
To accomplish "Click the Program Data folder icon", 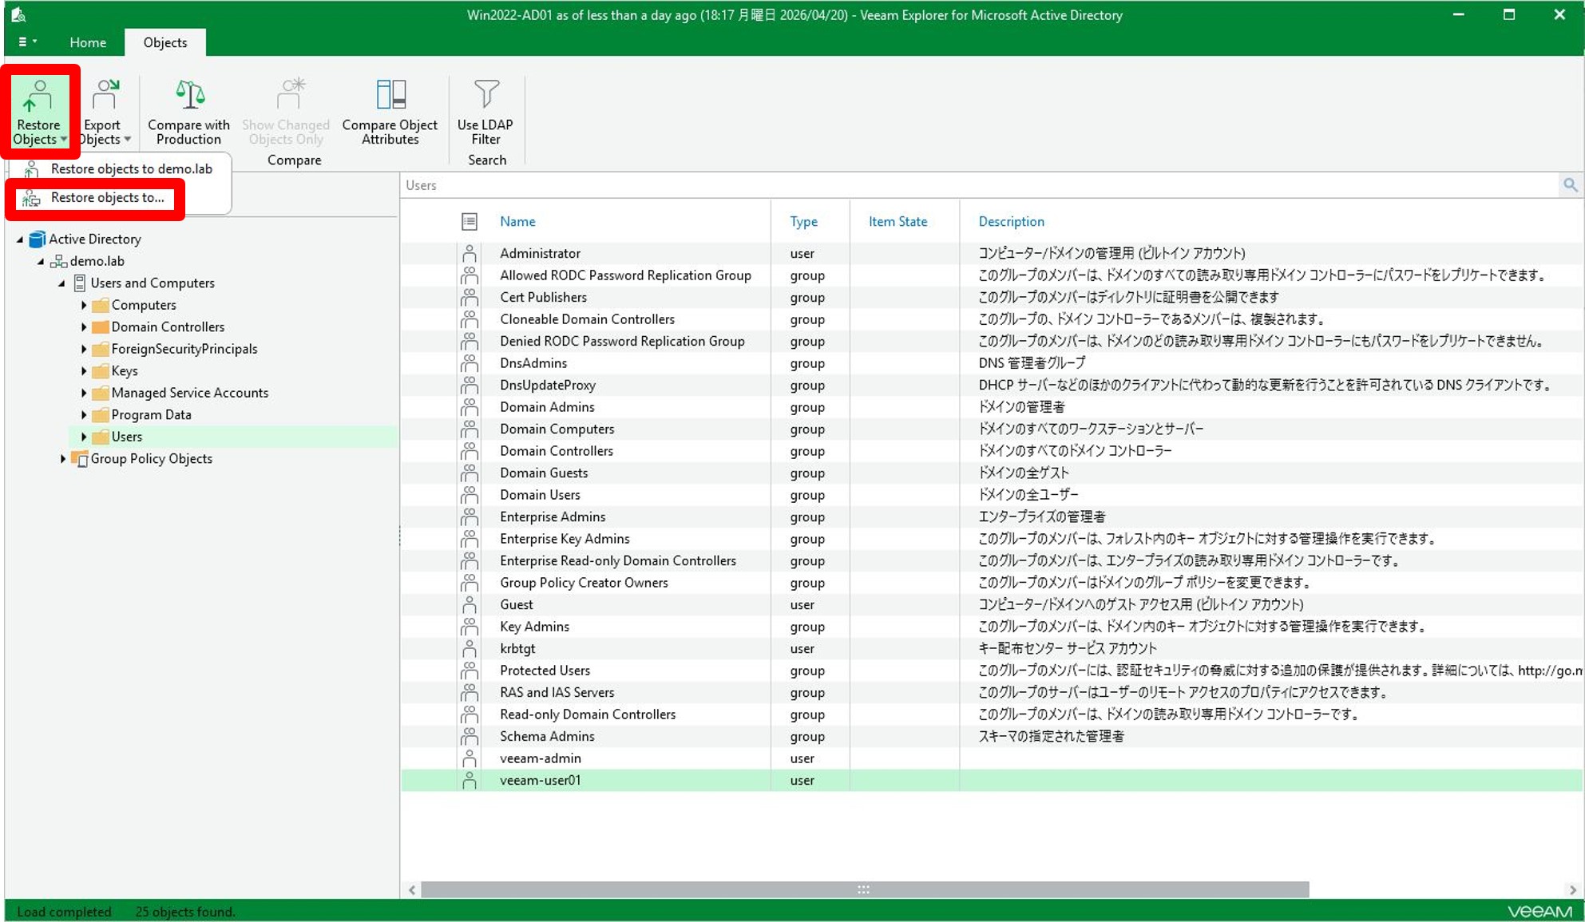I will (101, 415).
